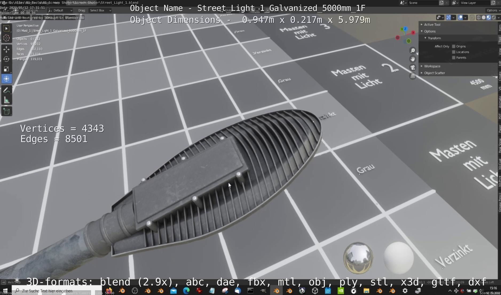Screen dimensions: 501x295
Task: Enable Affect Only Origins checkbox
Action: point(453,46)
